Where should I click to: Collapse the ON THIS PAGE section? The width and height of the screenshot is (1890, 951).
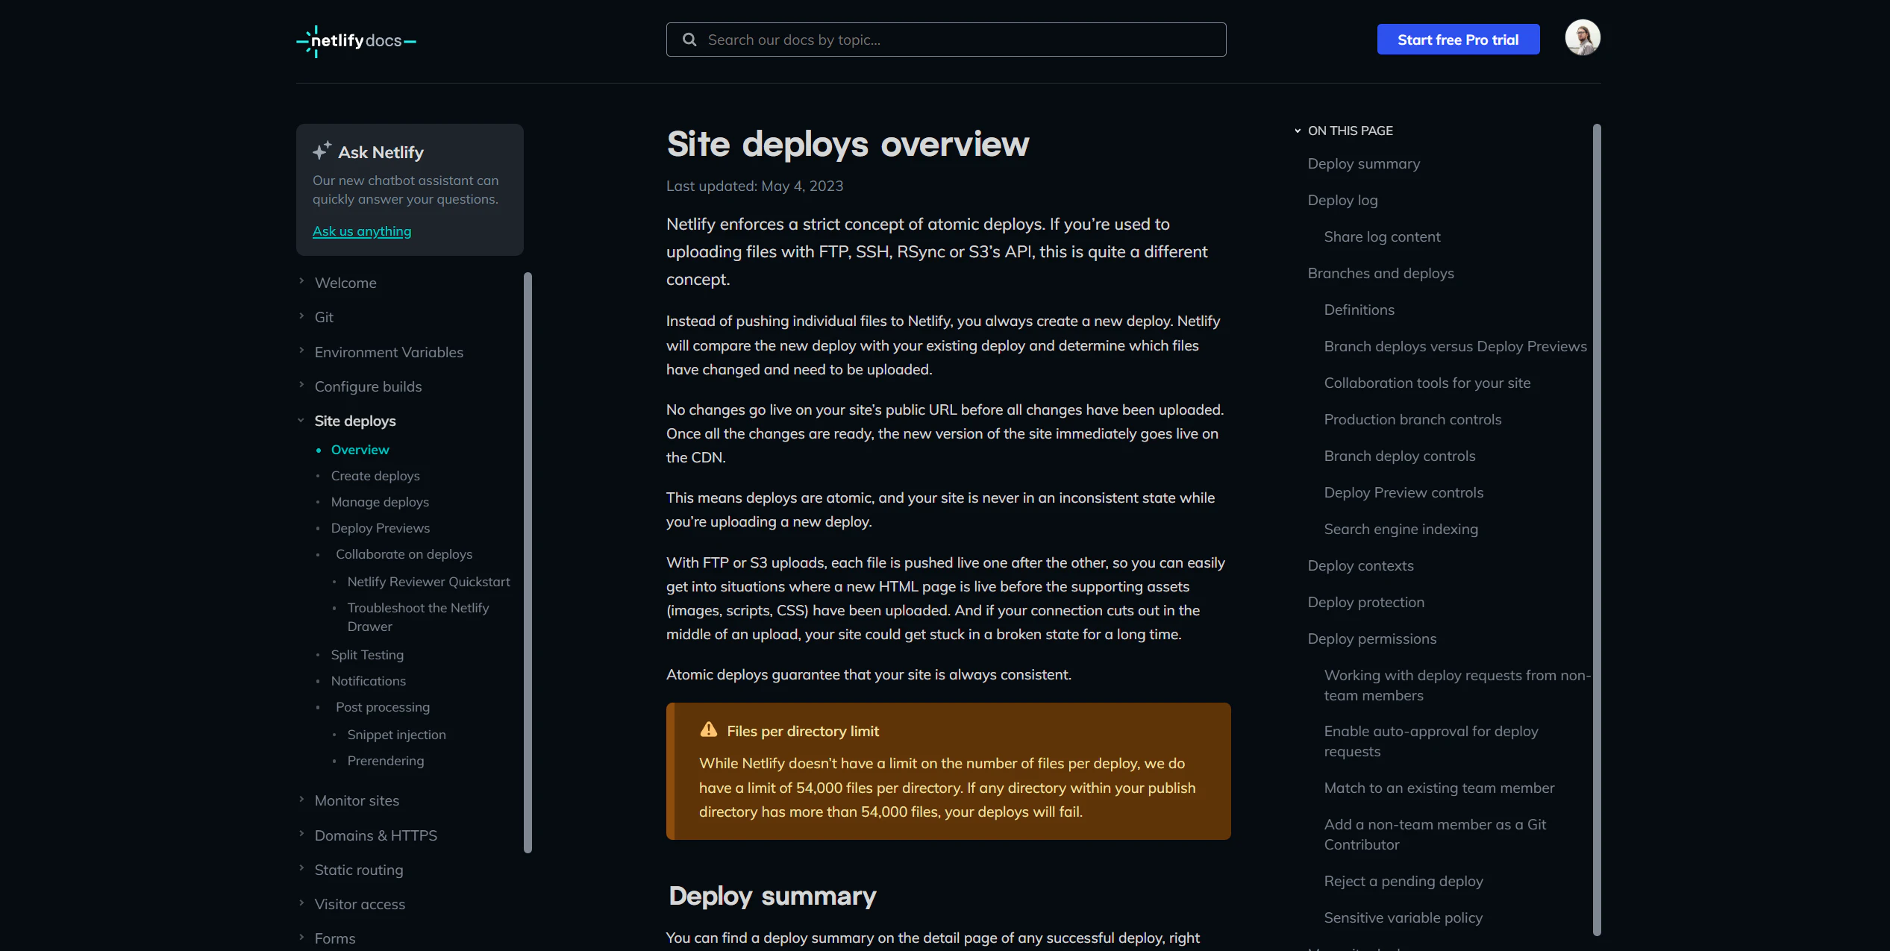[x=1298, y=131]
